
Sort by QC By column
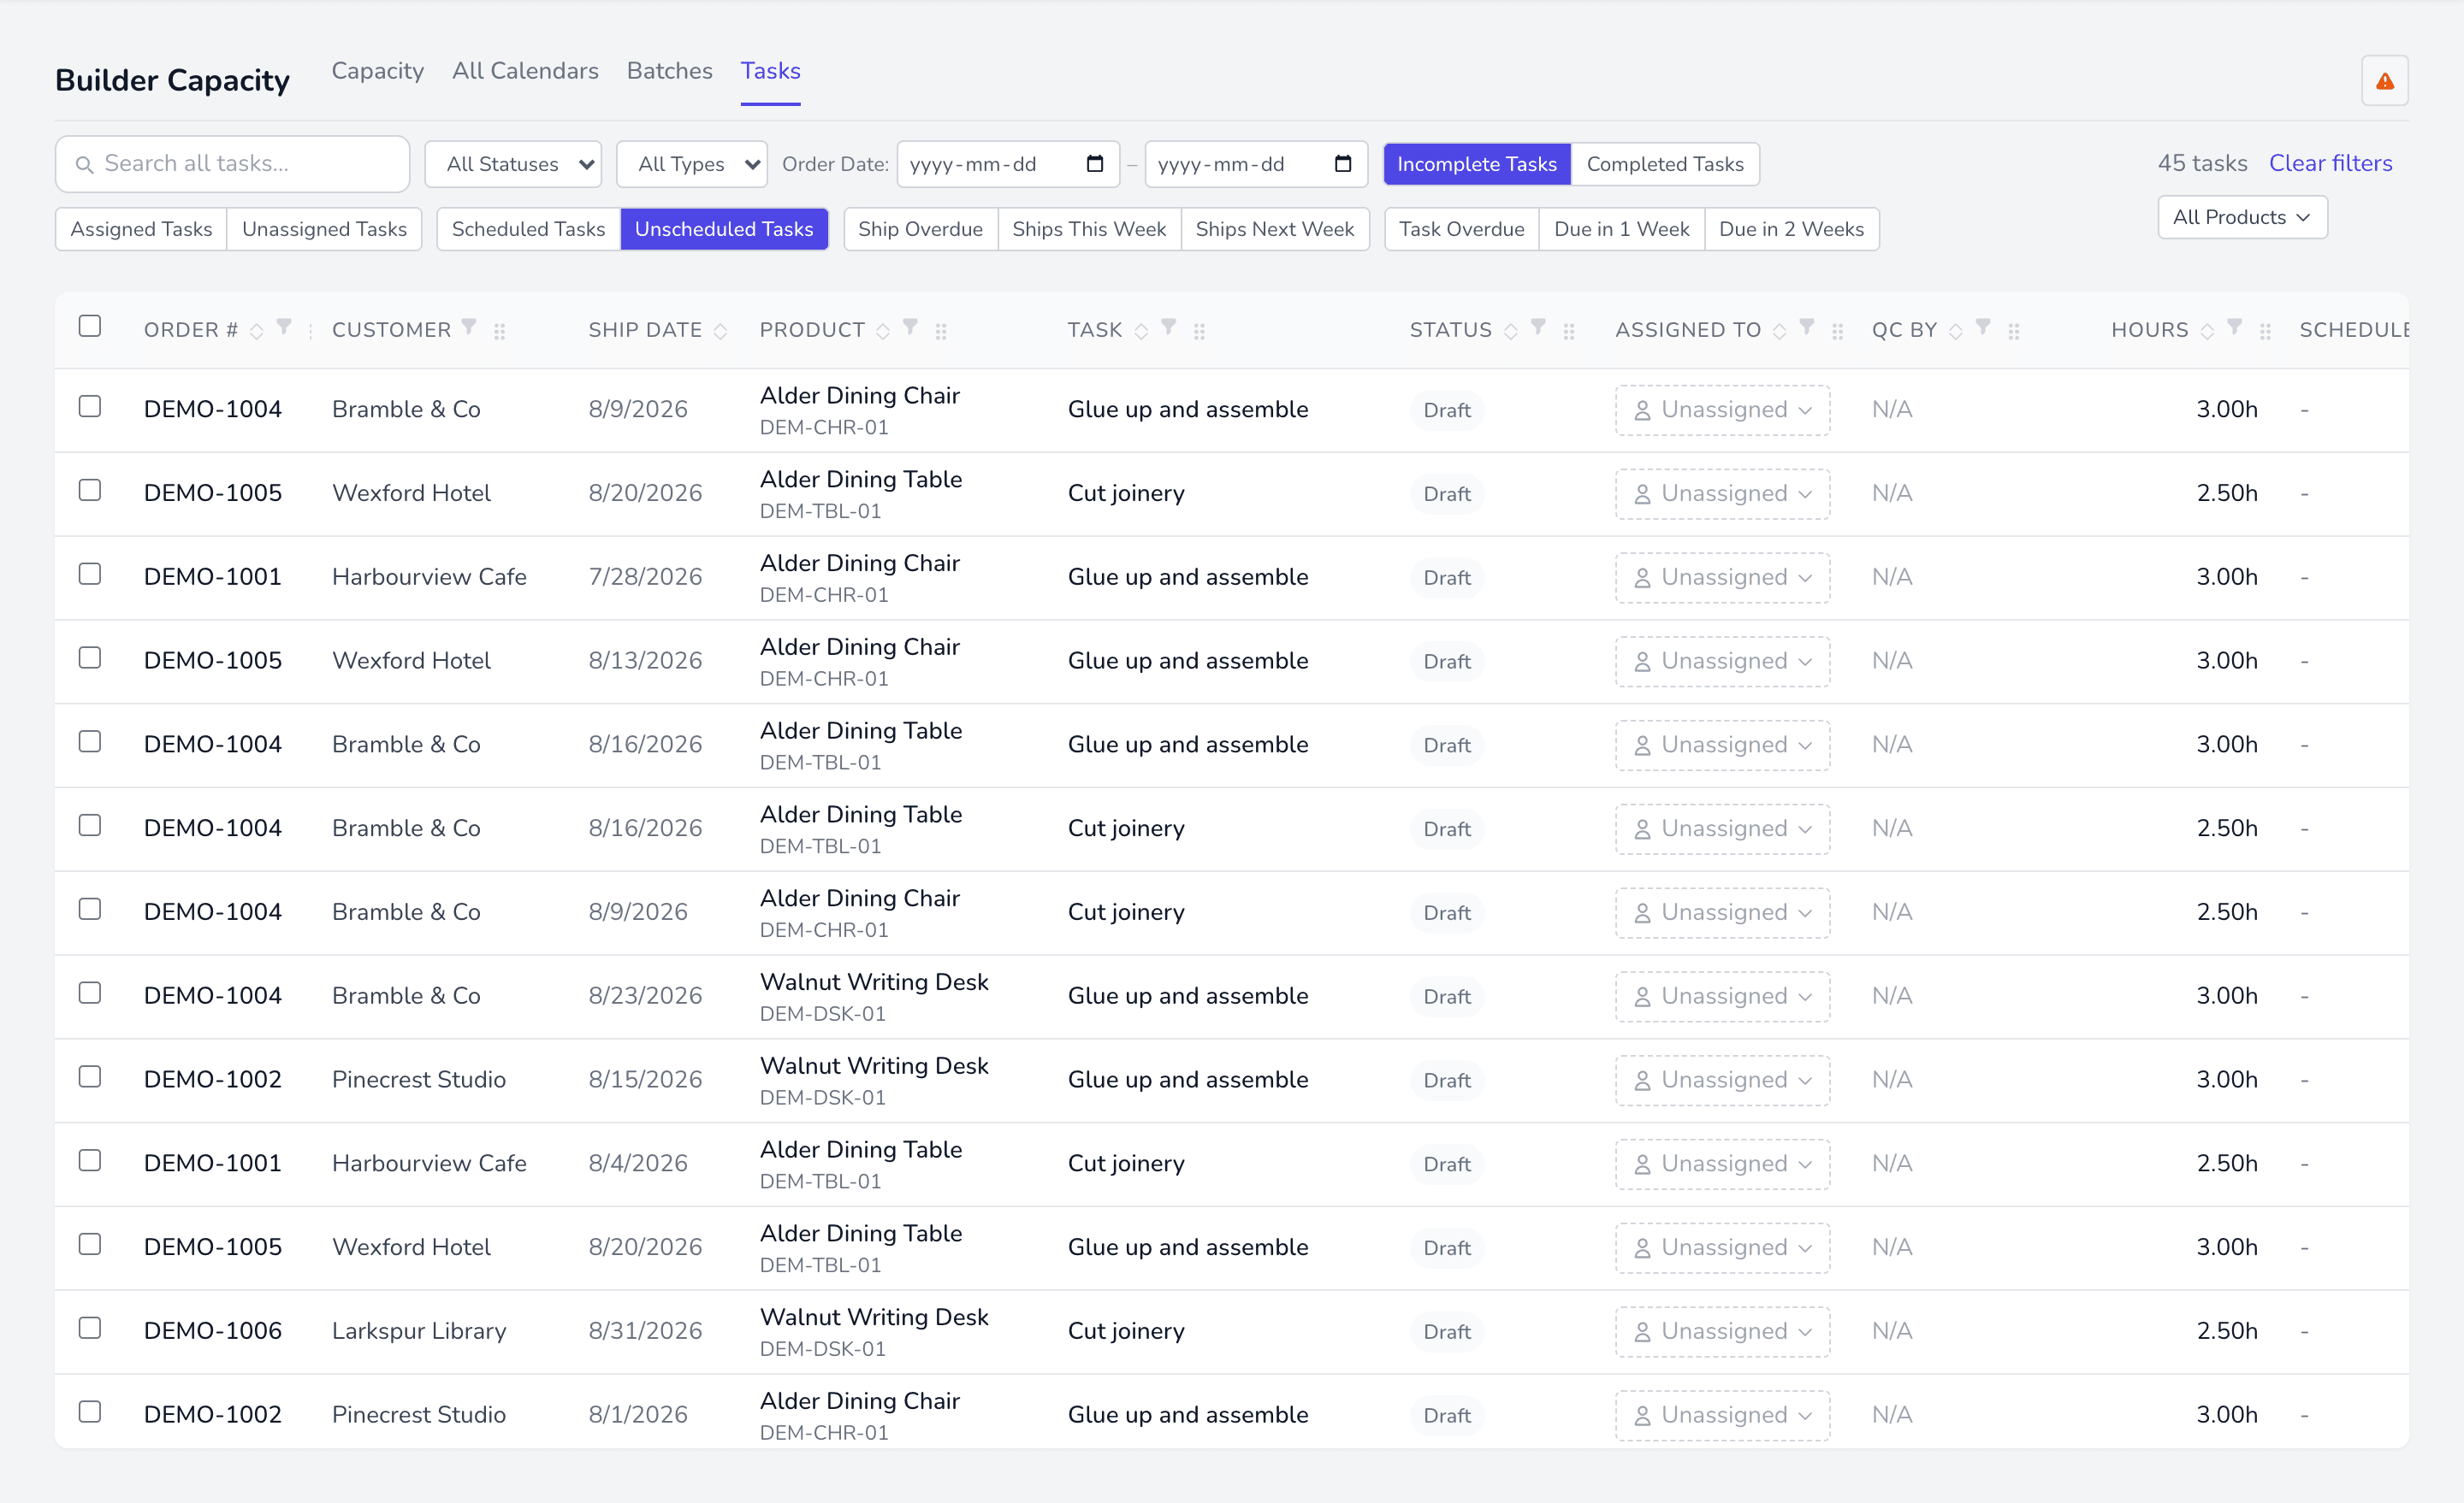pyautogui.click(x=1955, y=331)
